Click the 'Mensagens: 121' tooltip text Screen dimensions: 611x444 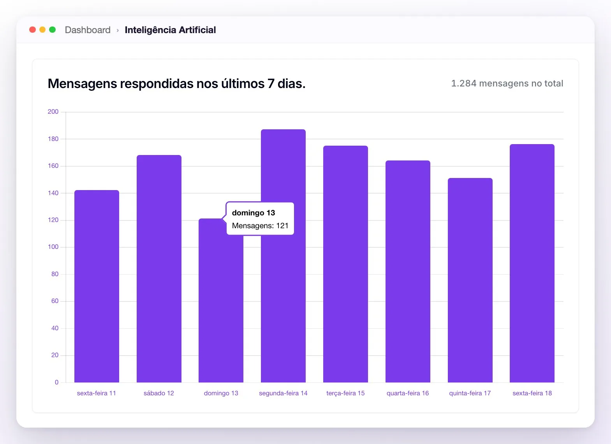tap(260, 226)
